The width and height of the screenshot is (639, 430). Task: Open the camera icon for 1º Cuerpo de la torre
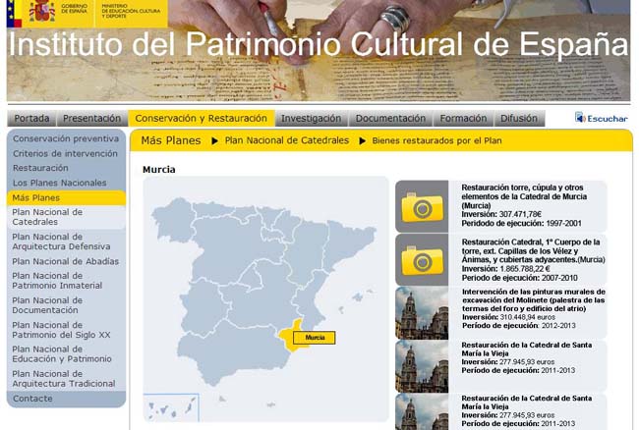422,260
